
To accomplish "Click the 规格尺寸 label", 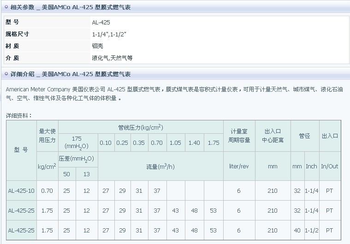I will [x=17, y=34].
